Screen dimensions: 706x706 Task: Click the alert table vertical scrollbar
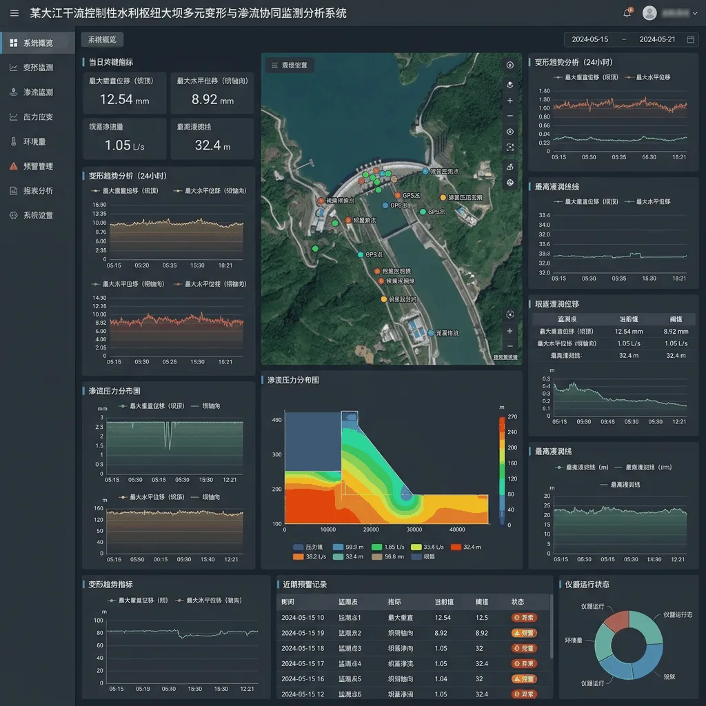coord(551,627)
